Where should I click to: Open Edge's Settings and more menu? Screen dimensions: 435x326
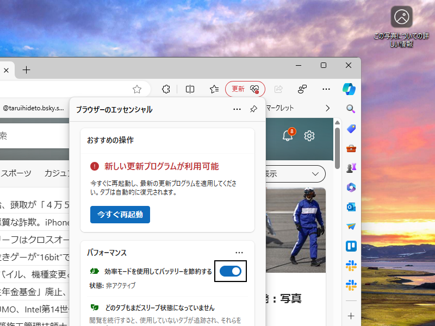pyautogui.click(x=326, y=89)
